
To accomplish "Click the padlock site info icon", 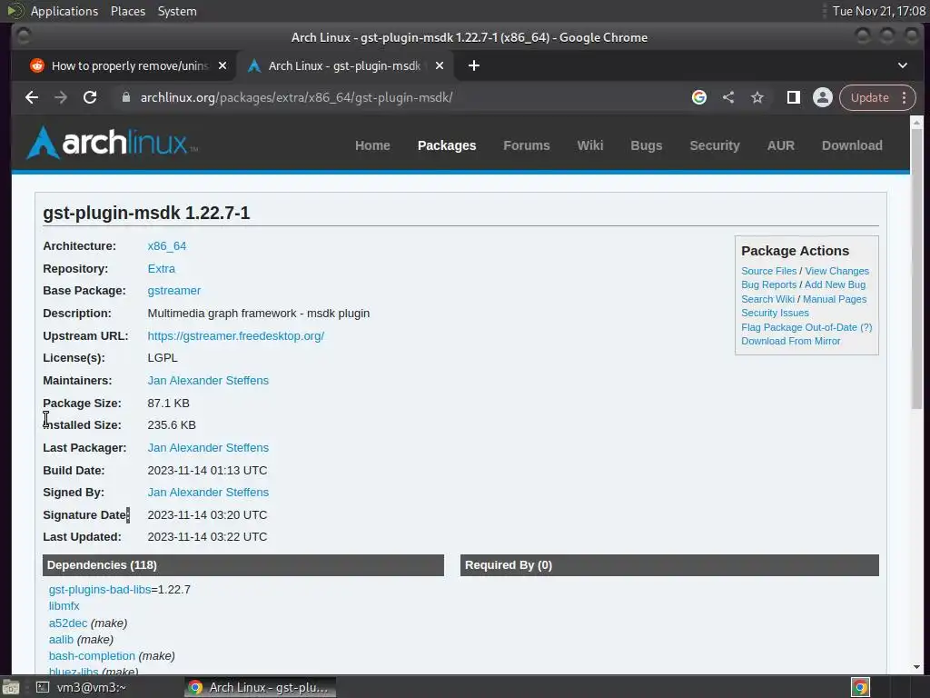I will pos(125,97).
